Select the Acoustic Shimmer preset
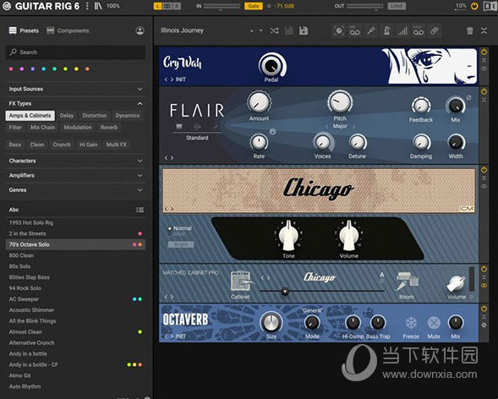Image resolution: width=498 pixels, height=399 pixels. pyautogui.click(x=75, y=310)
